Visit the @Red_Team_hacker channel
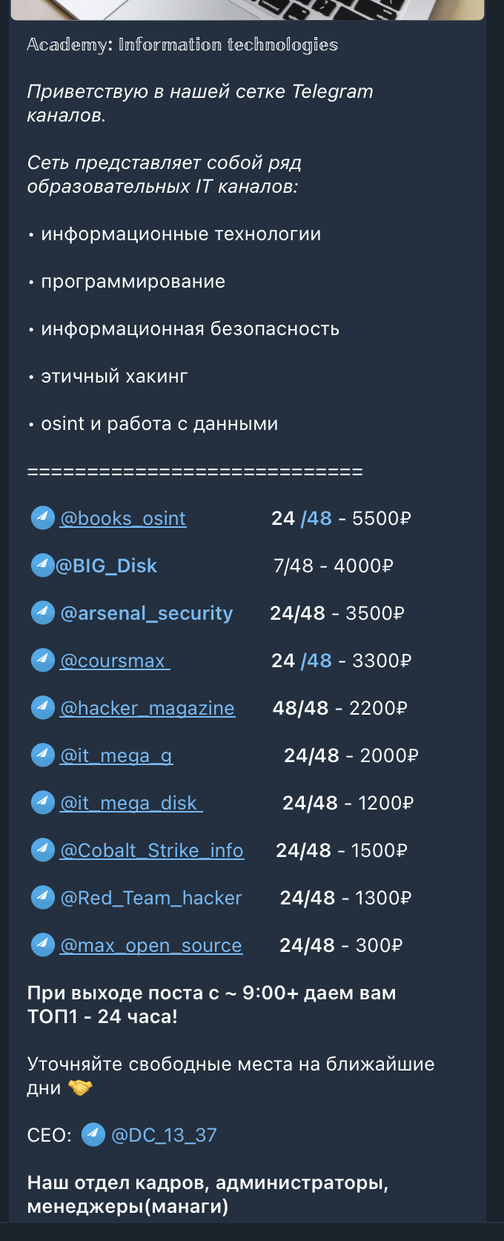The width and height of the screenshot is (504, 1241). coord(151,899)
